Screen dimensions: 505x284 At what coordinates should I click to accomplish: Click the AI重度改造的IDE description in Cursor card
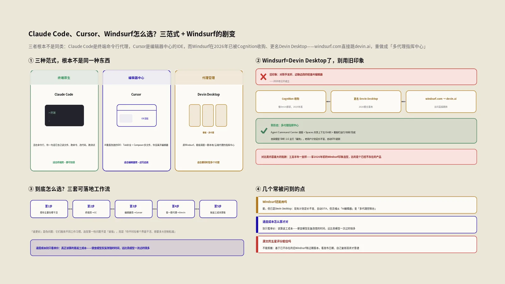pos(136,145)
